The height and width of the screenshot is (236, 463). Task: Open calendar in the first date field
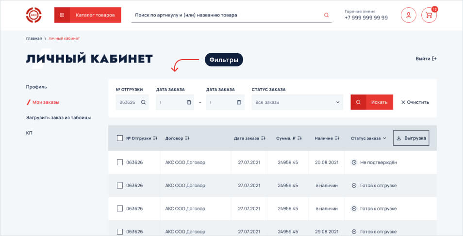click(x=189, y=102)
